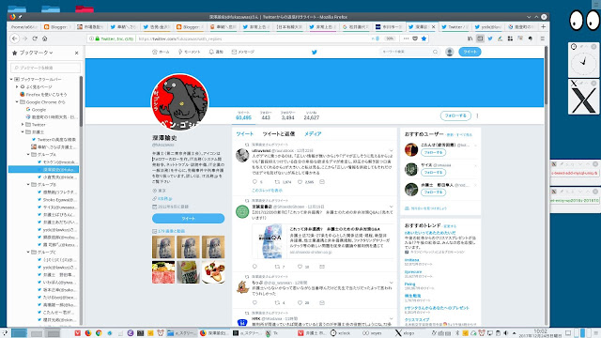The image size is (601, 338).
Task: Toggle the sidebar toolbar button
Action: pyautogui.click(x=480, y=38)
